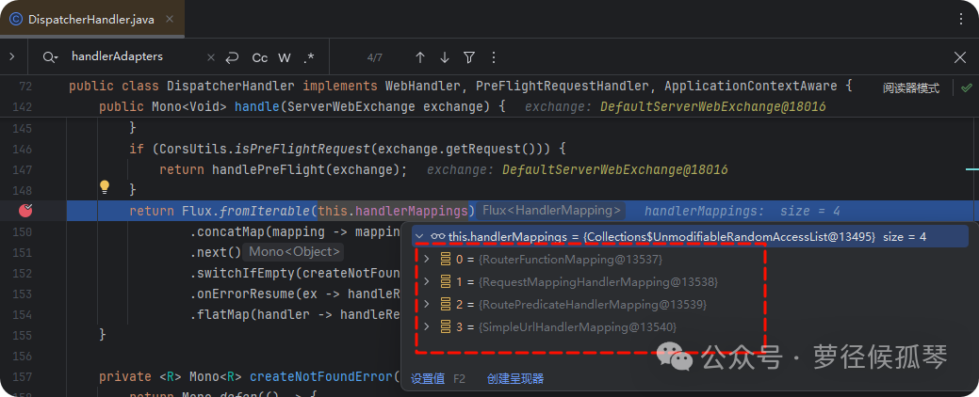Image resolution: width=979 pixels, height=397 pixels.
Task: Expand item 1 RequestMappingHandlerMapping
Action: point(427,281)
